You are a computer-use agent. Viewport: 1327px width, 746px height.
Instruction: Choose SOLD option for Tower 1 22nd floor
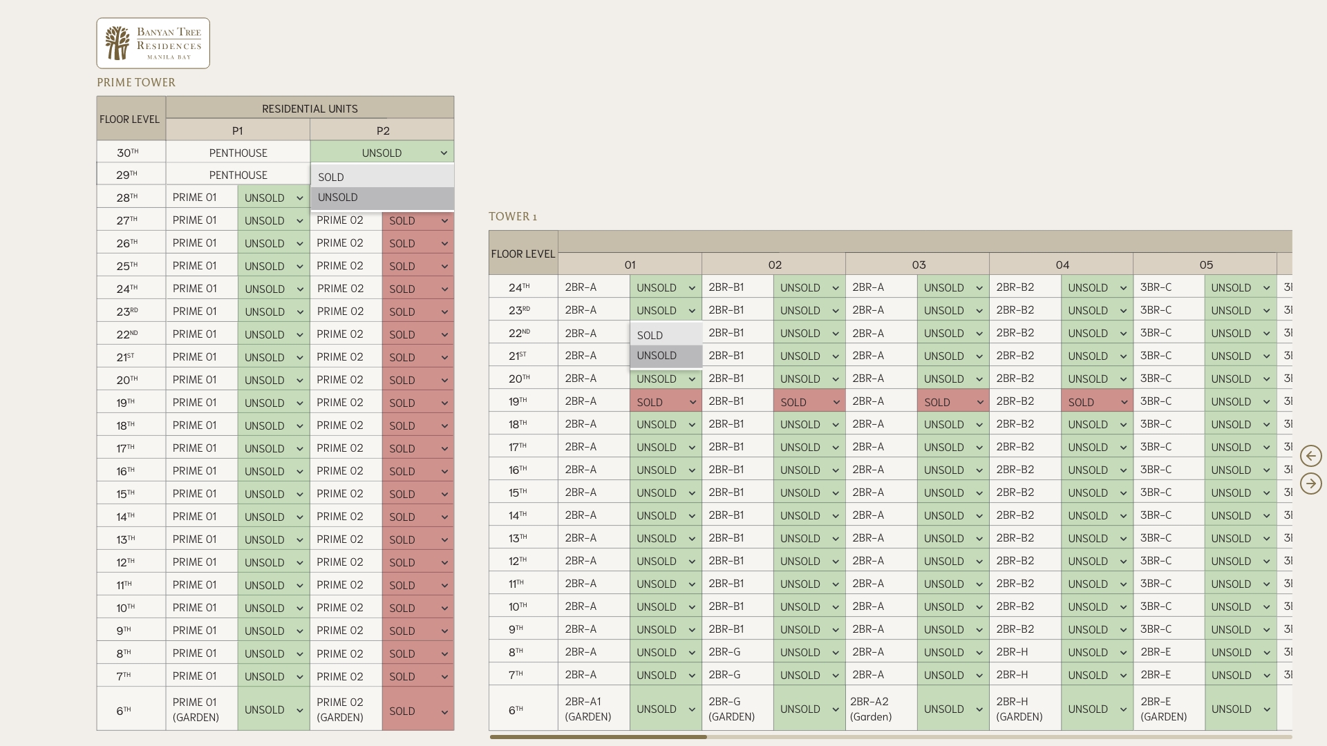666,335
